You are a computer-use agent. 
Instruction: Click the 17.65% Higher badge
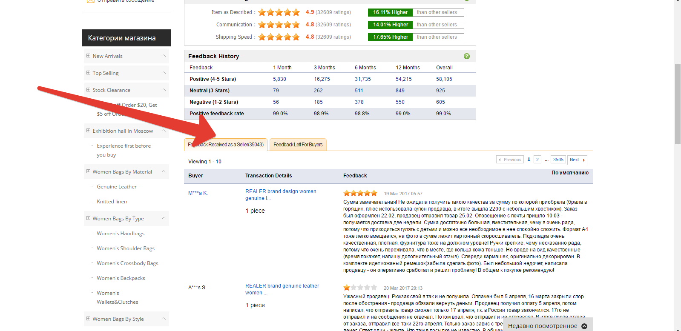[391, 37]
